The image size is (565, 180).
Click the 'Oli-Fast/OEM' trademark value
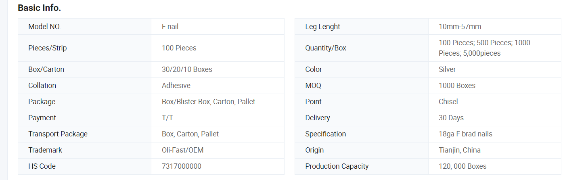[x=182, y=150]
